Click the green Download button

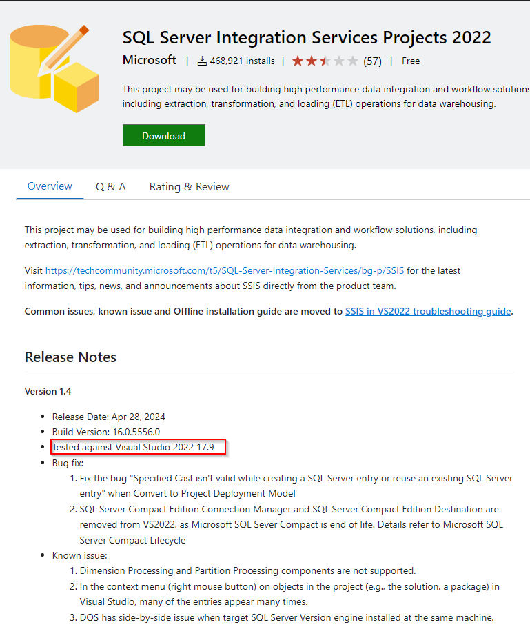click(164, 136)
